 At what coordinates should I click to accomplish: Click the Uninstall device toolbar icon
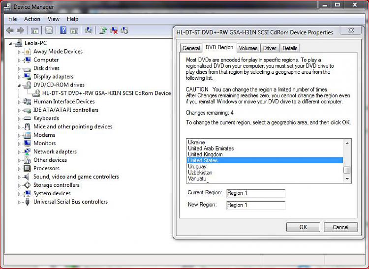[x=114, y=30]
